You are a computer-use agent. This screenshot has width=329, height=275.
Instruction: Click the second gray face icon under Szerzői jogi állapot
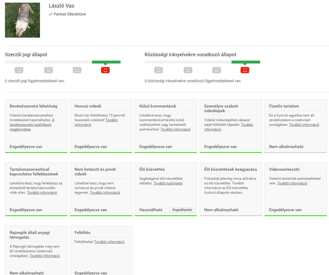(48, 70)
